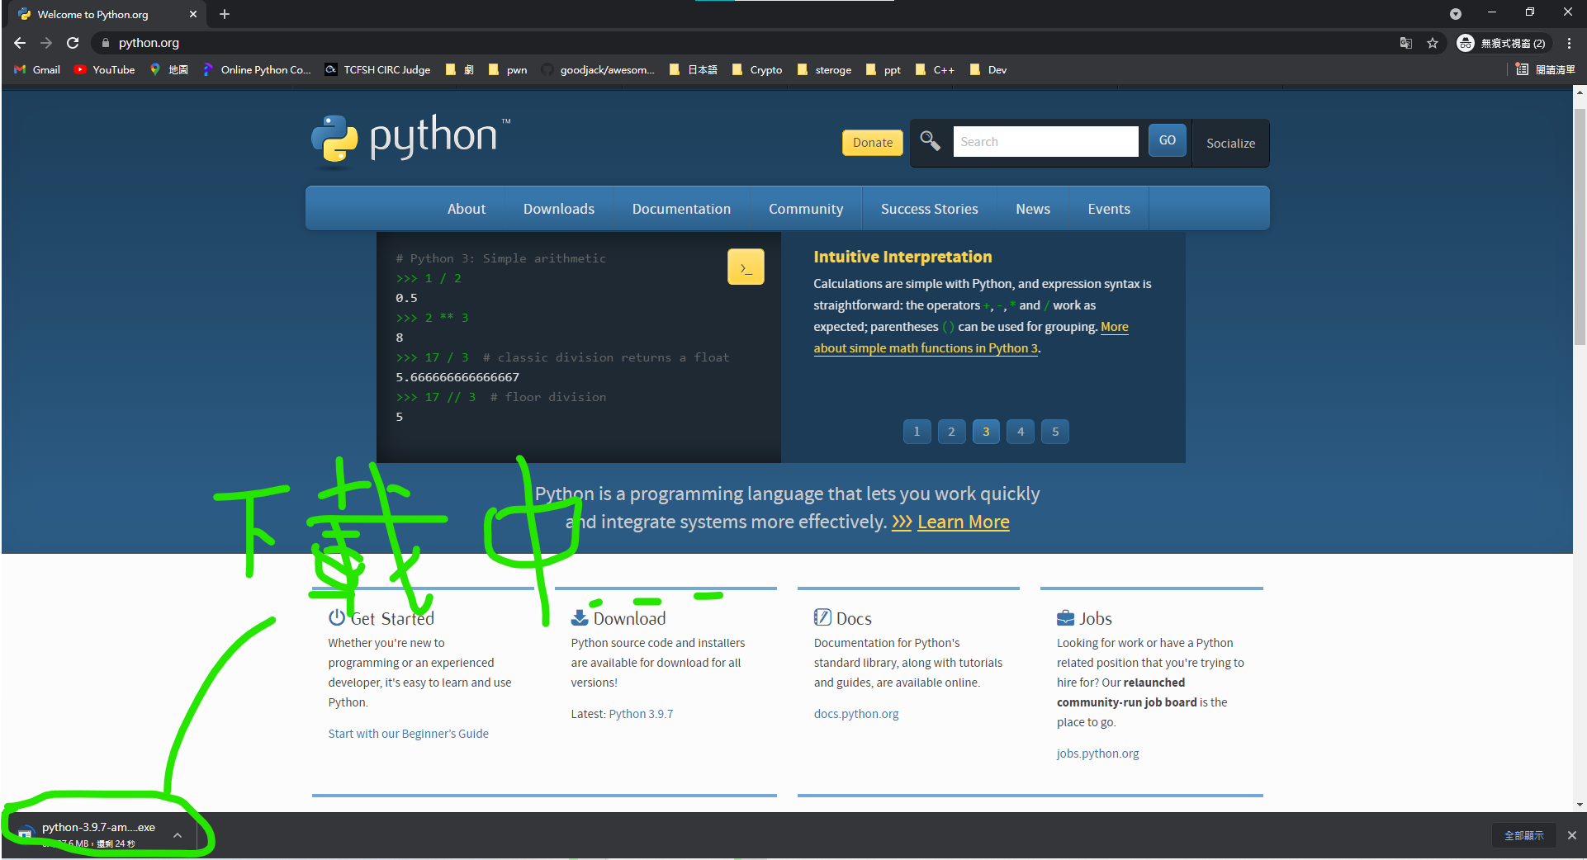Launch the interactive shell button
The width and height of the screenshot is (1587, 860).
pos(746,267)
